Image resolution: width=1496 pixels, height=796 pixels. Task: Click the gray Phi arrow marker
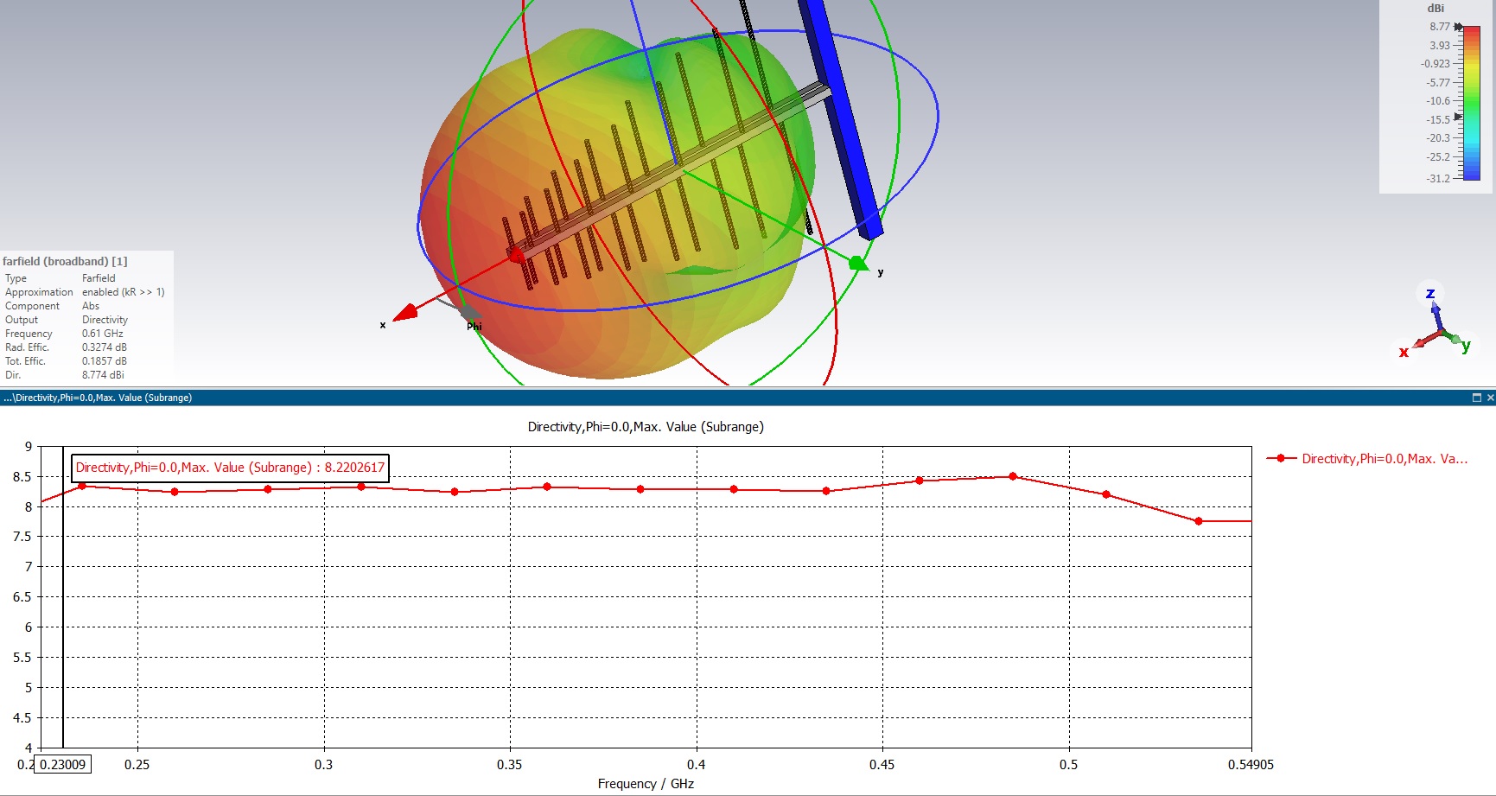pos(468,311)
